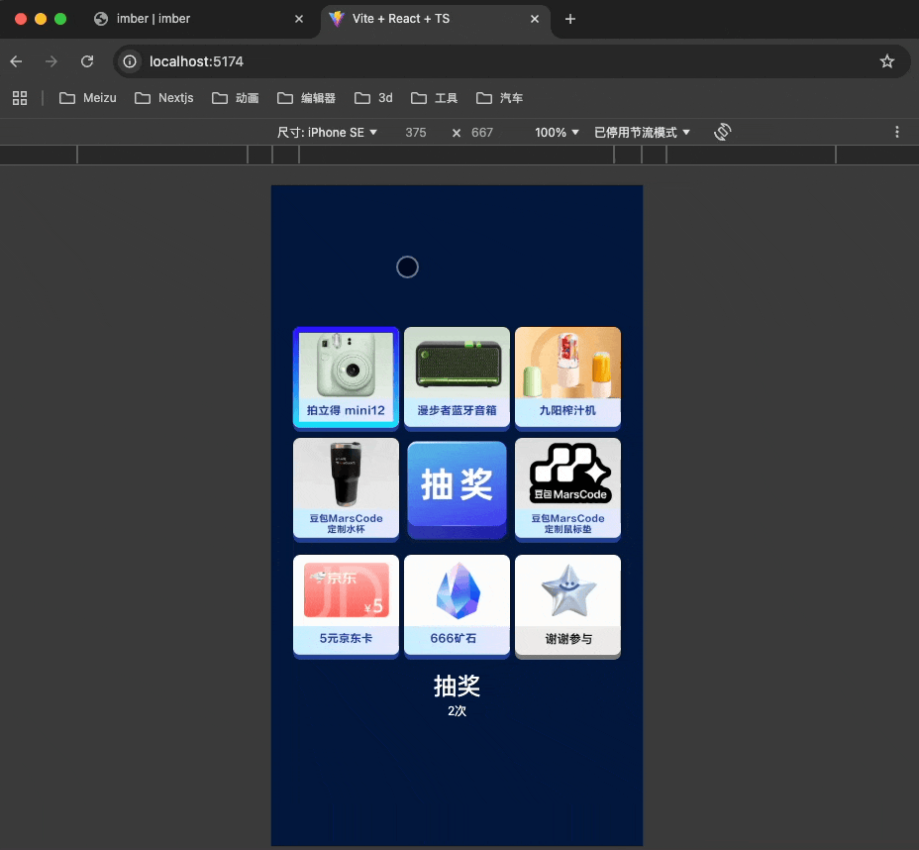Click the 2次 remaining draws text

pos(457,711)
